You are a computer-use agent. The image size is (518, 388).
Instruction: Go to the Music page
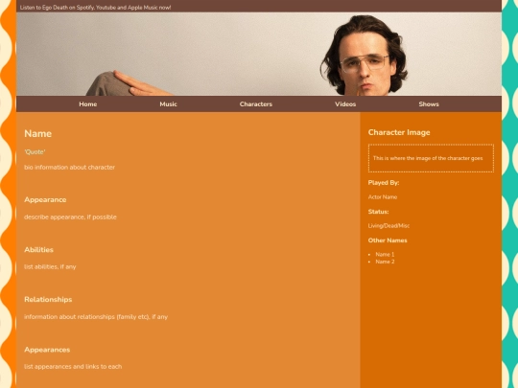pyautogui.click(x=169, y=104)
